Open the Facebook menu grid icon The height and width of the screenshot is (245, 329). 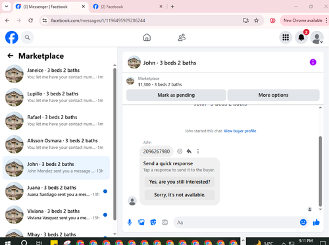(286, 38)
